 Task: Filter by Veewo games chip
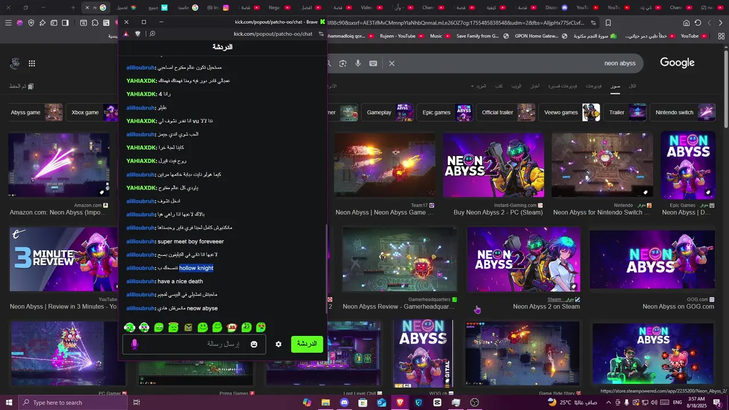[x=570, y=112]
